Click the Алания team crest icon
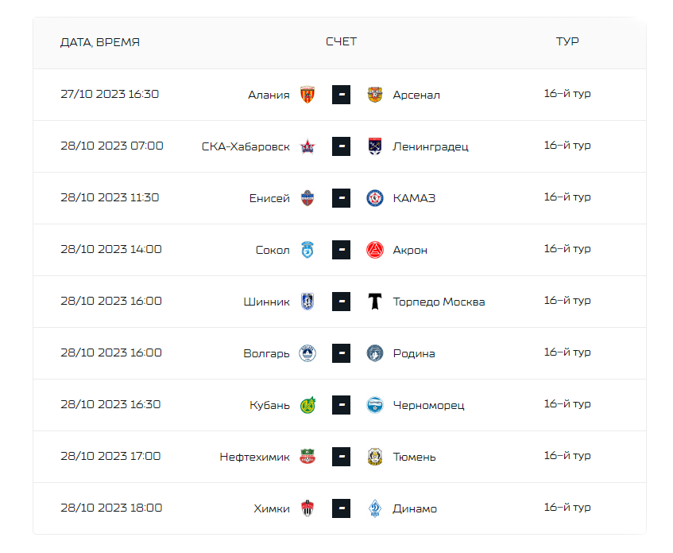Image resolution: width=673 pixels, height=553 pixels. coord(307,95)
